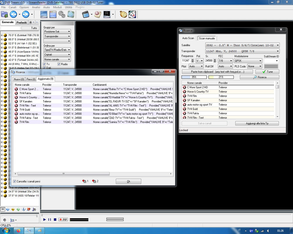Open the Pol. V dropdown
Image resolution: width=293 pixels, height=234 pixels.
[200, 61]
